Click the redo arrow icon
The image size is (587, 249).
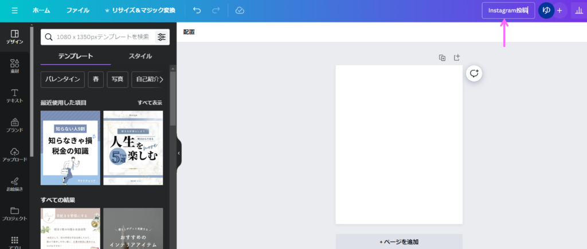(216, 10)
